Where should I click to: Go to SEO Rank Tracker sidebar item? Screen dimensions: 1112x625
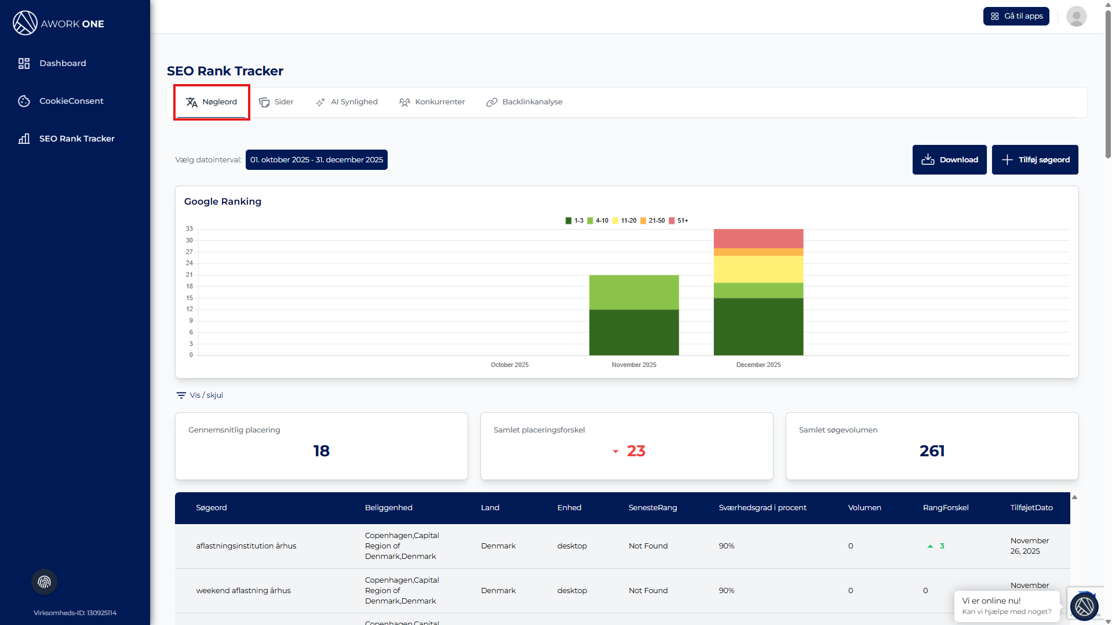[76, 139]
